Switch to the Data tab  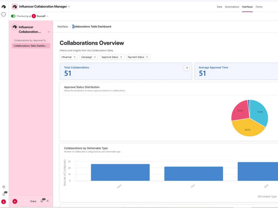point(220,7)
